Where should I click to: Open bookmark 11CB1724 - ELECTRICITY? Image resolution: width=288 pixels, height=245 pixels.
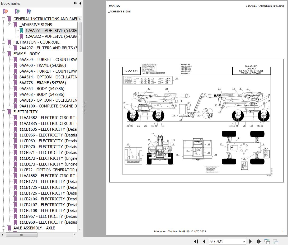48,181
